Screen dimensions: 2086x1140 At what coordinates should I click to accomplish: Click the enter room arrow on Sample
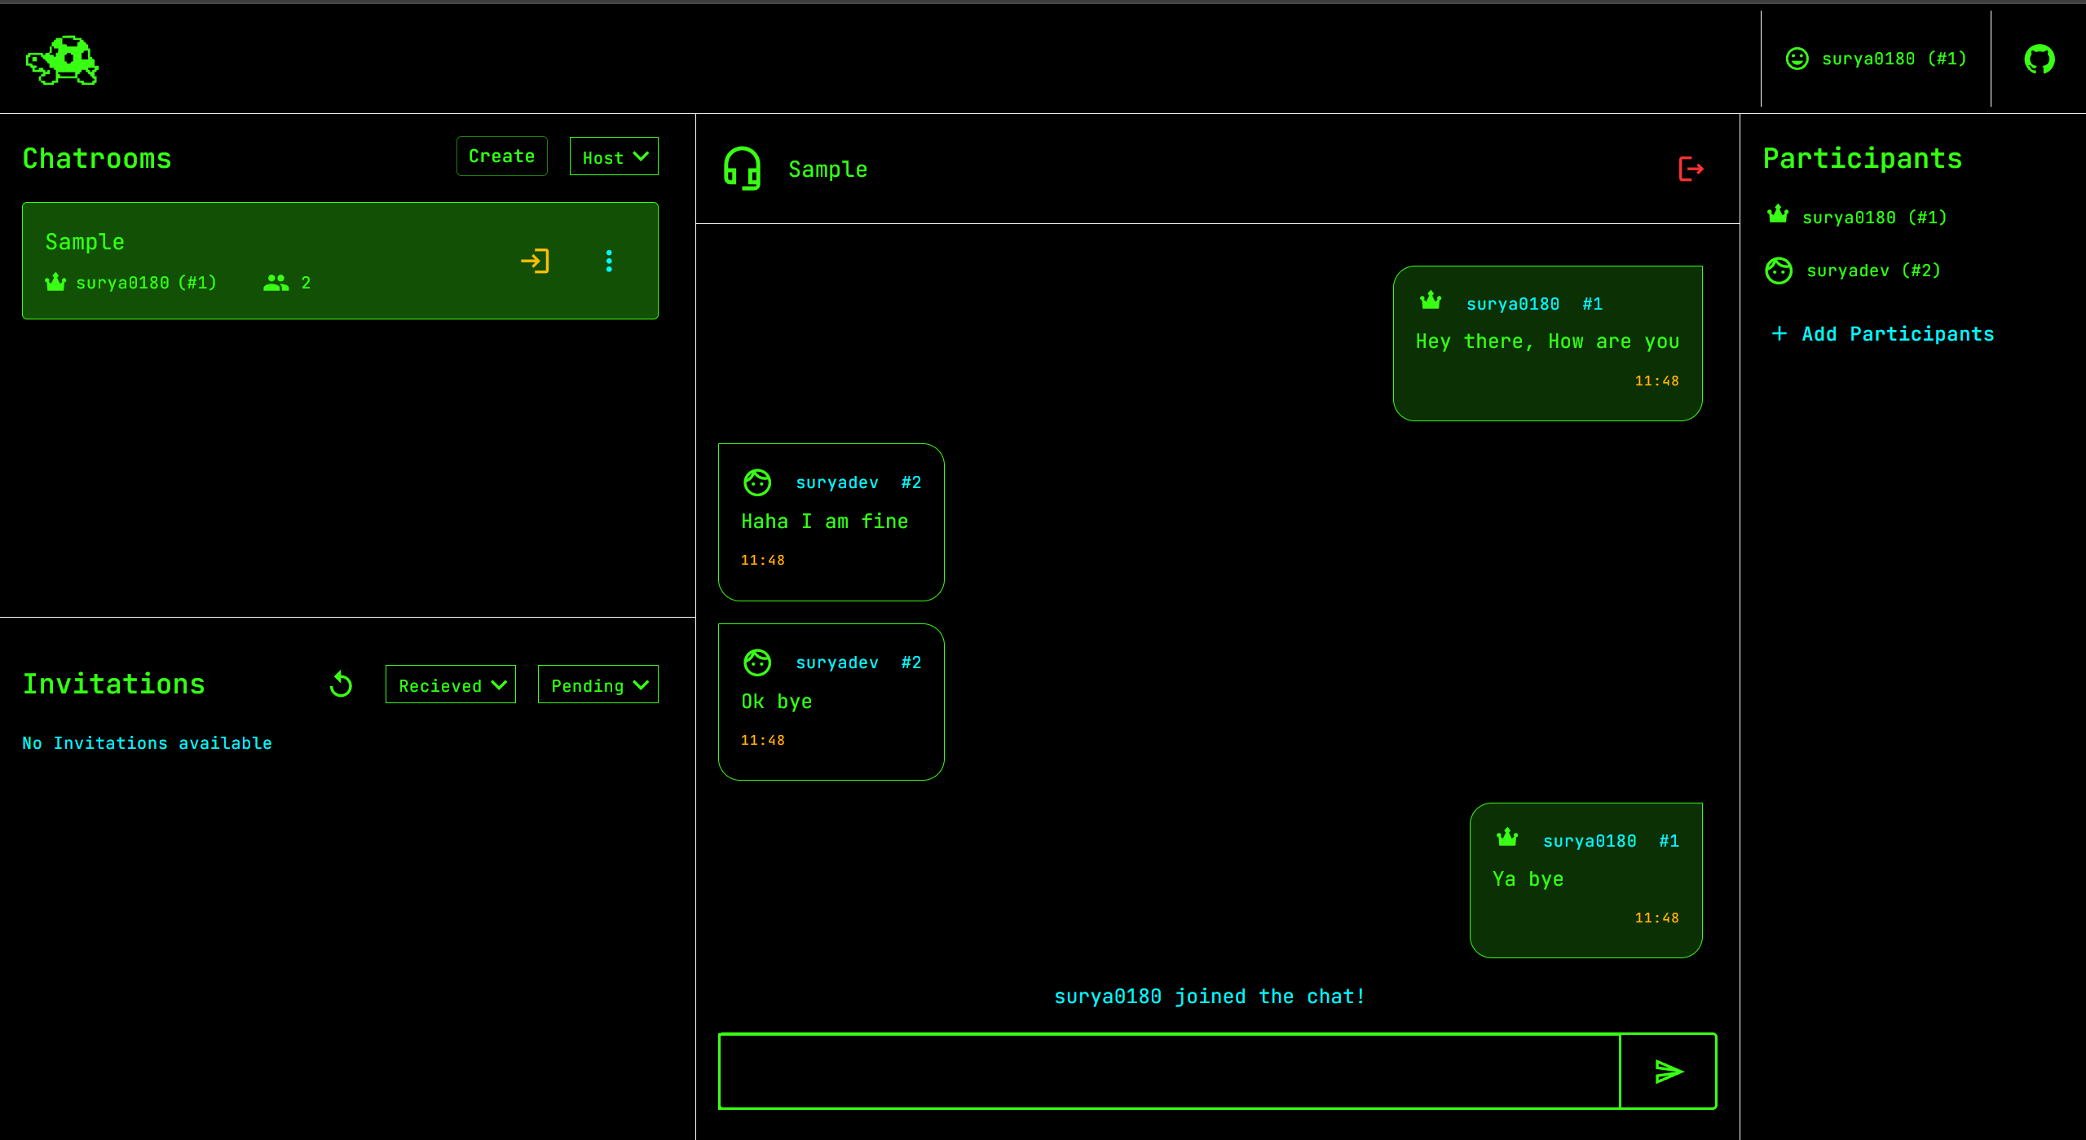click(x=535, y=261)
